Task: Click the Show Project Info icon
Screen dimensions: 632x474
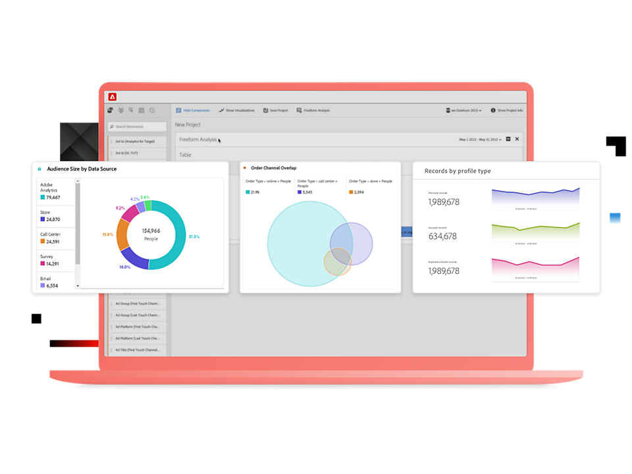Action: 493,110
